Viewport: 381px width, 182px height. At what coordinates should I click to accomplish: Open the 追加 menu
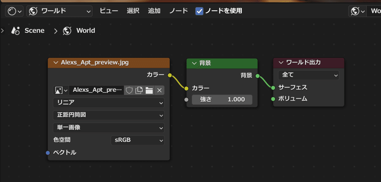pos(154,11)
